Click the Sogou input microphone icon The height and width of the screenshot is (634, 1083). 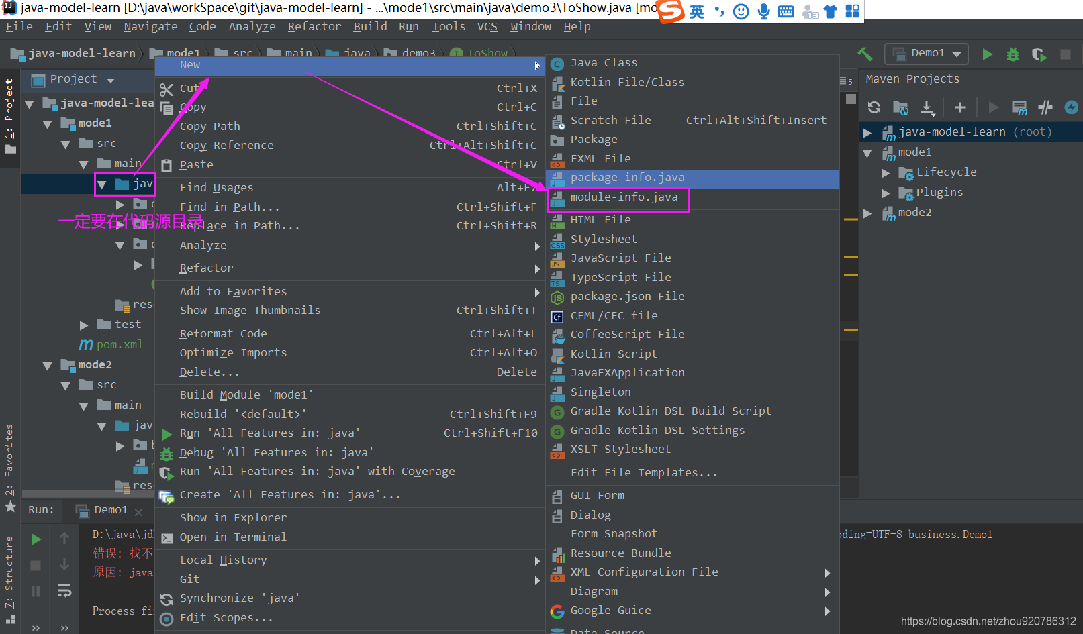(x=763, y=11)
